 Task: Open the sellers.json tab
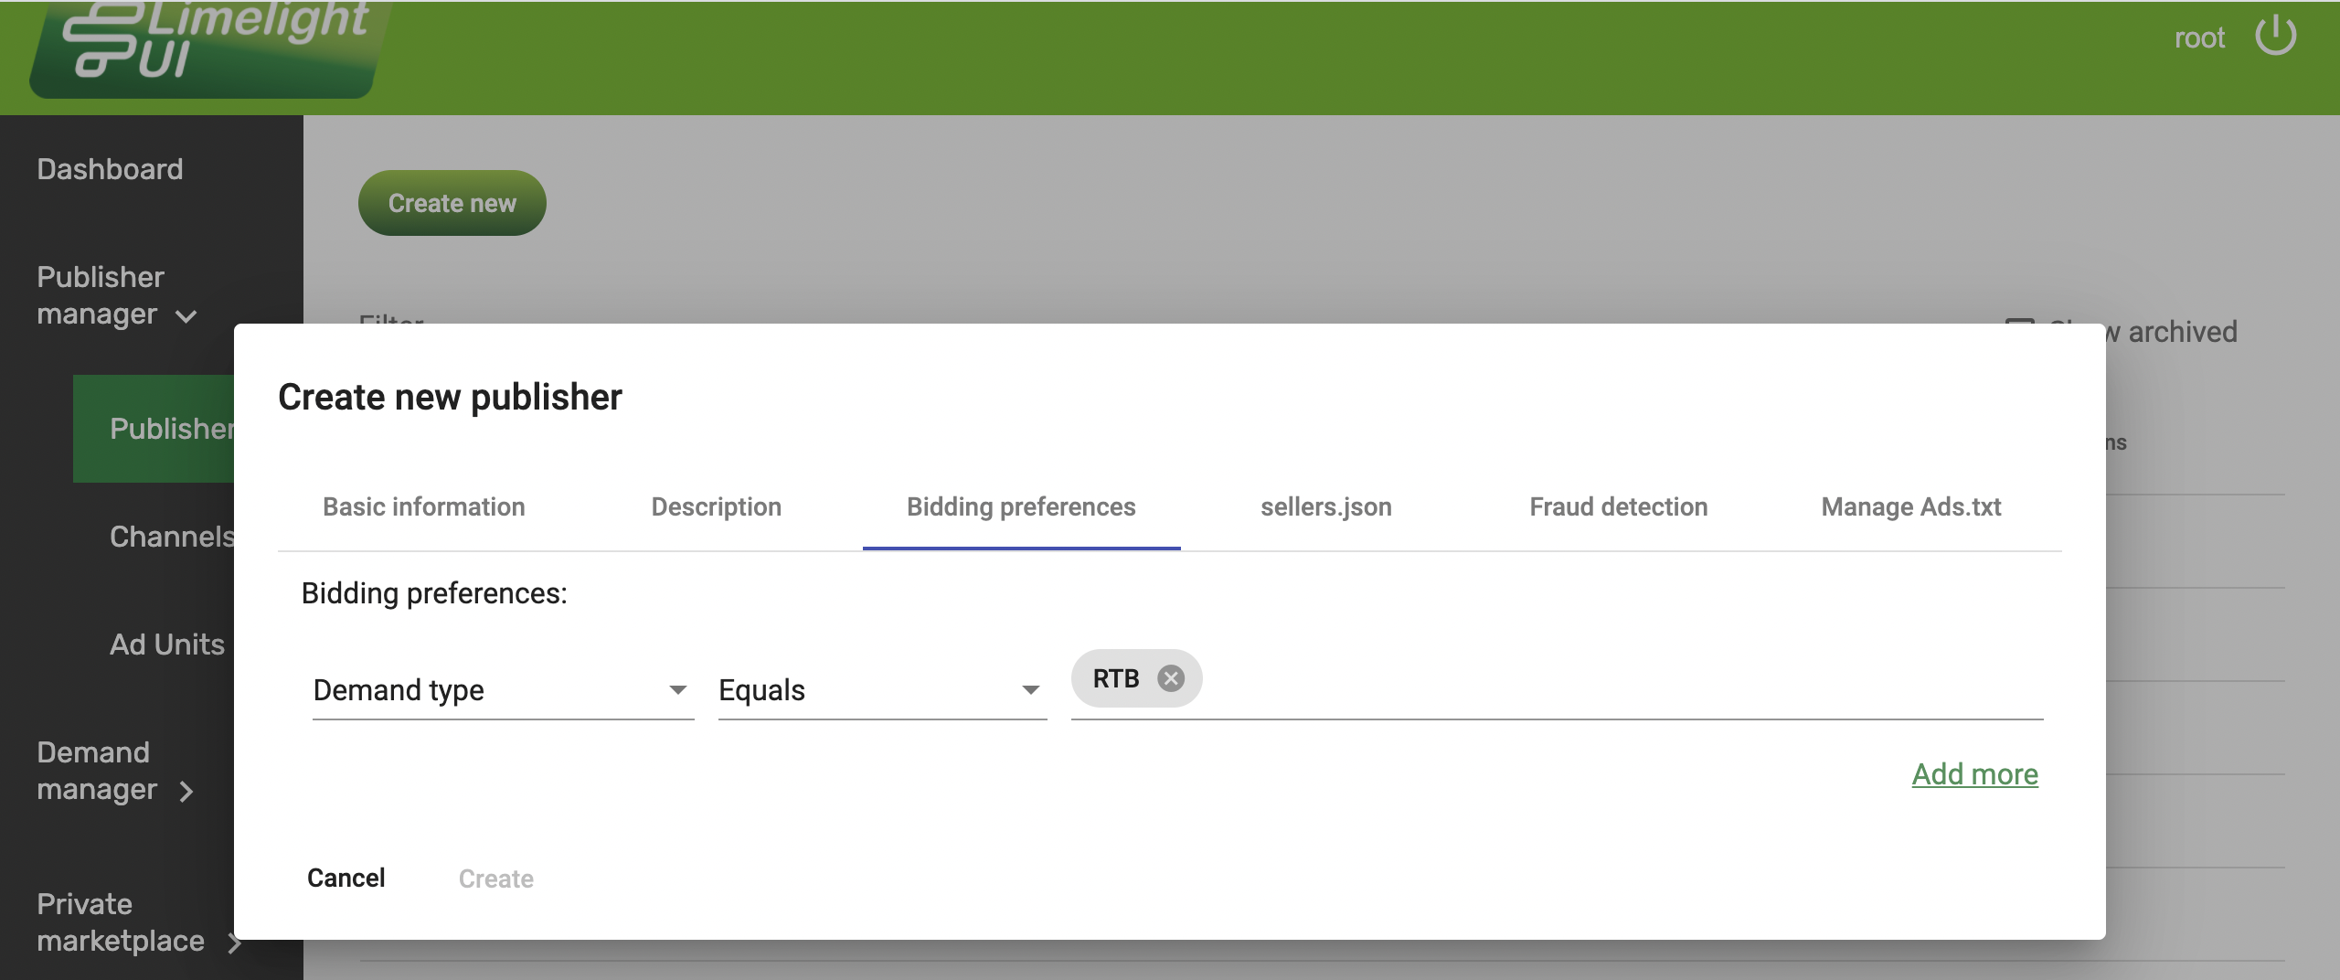coord(1326,506)
